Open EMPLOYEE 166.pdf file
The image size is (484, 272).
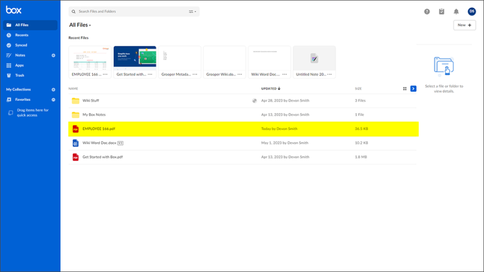click(x=99, y=129)
